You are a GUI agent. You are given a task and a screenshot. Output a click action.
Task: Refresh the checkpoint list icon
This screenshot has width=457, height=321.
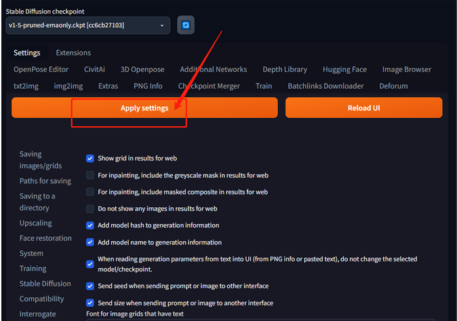point(186,25)
